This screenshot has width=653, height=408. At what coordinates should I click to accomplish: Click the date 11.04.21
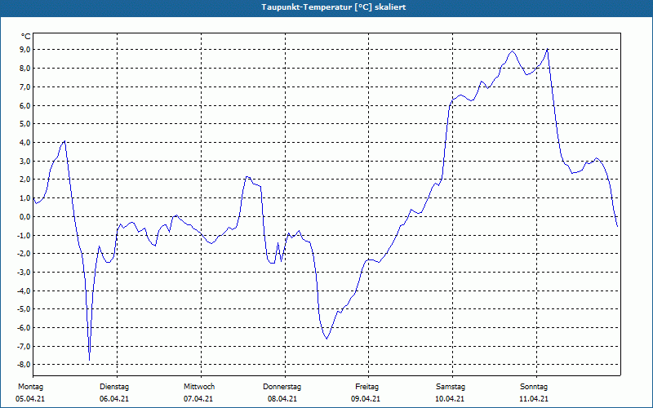(534, 399)
